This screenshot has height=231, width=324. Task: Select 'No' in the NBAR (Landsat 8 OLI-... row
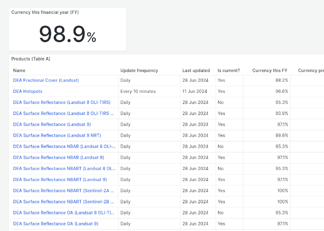(x=220, y=146)
